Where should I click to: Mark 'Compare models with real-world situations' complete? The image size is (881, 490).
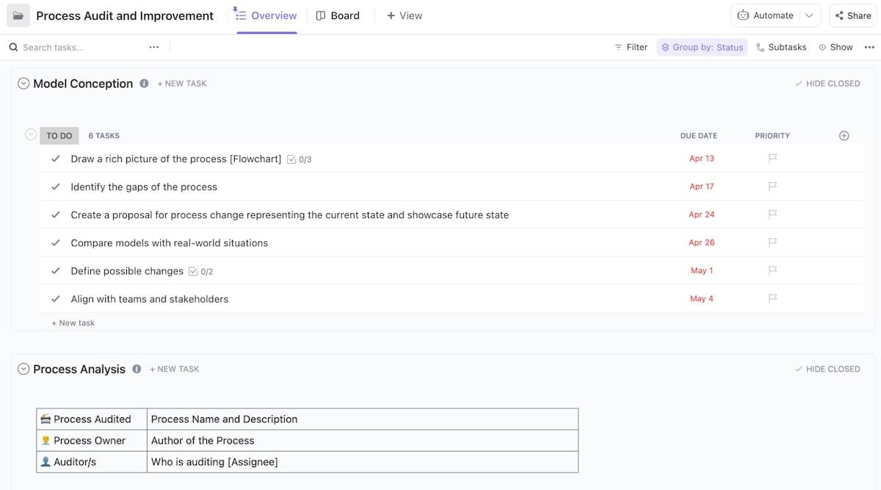(56, 243)
